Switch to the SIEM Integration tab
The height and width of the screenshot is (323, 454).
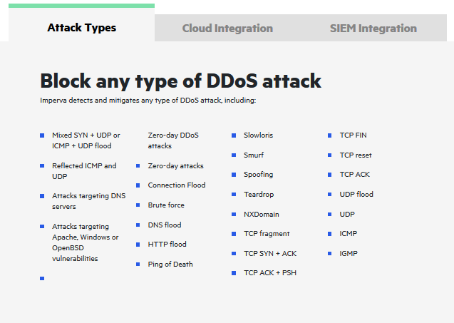373,29
